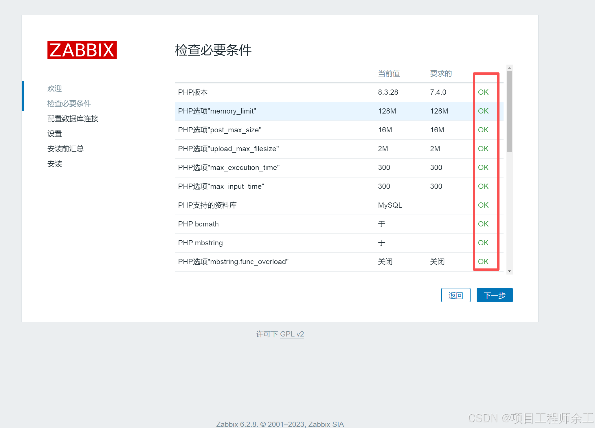
Task: Select 欢迎 step in sidebar
Action: click(x=54, y=88)
